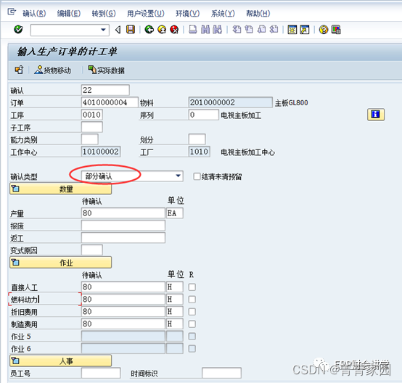Click the 产量 field showing 80
The width and height of the screenshot is (402, 383).
coord(123,213)
